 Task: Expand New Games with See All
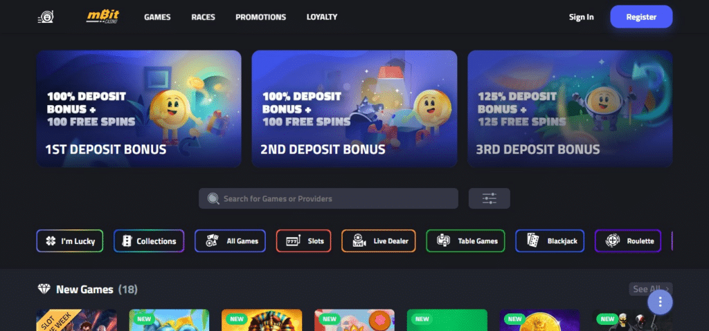pos(651,289)
